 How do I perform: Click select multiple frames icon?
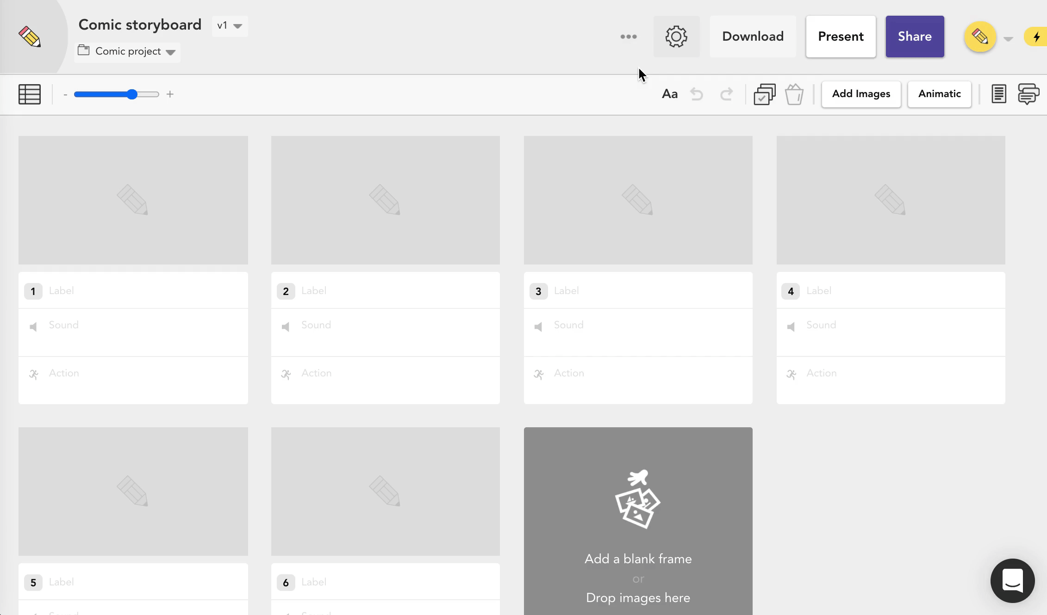764,94
